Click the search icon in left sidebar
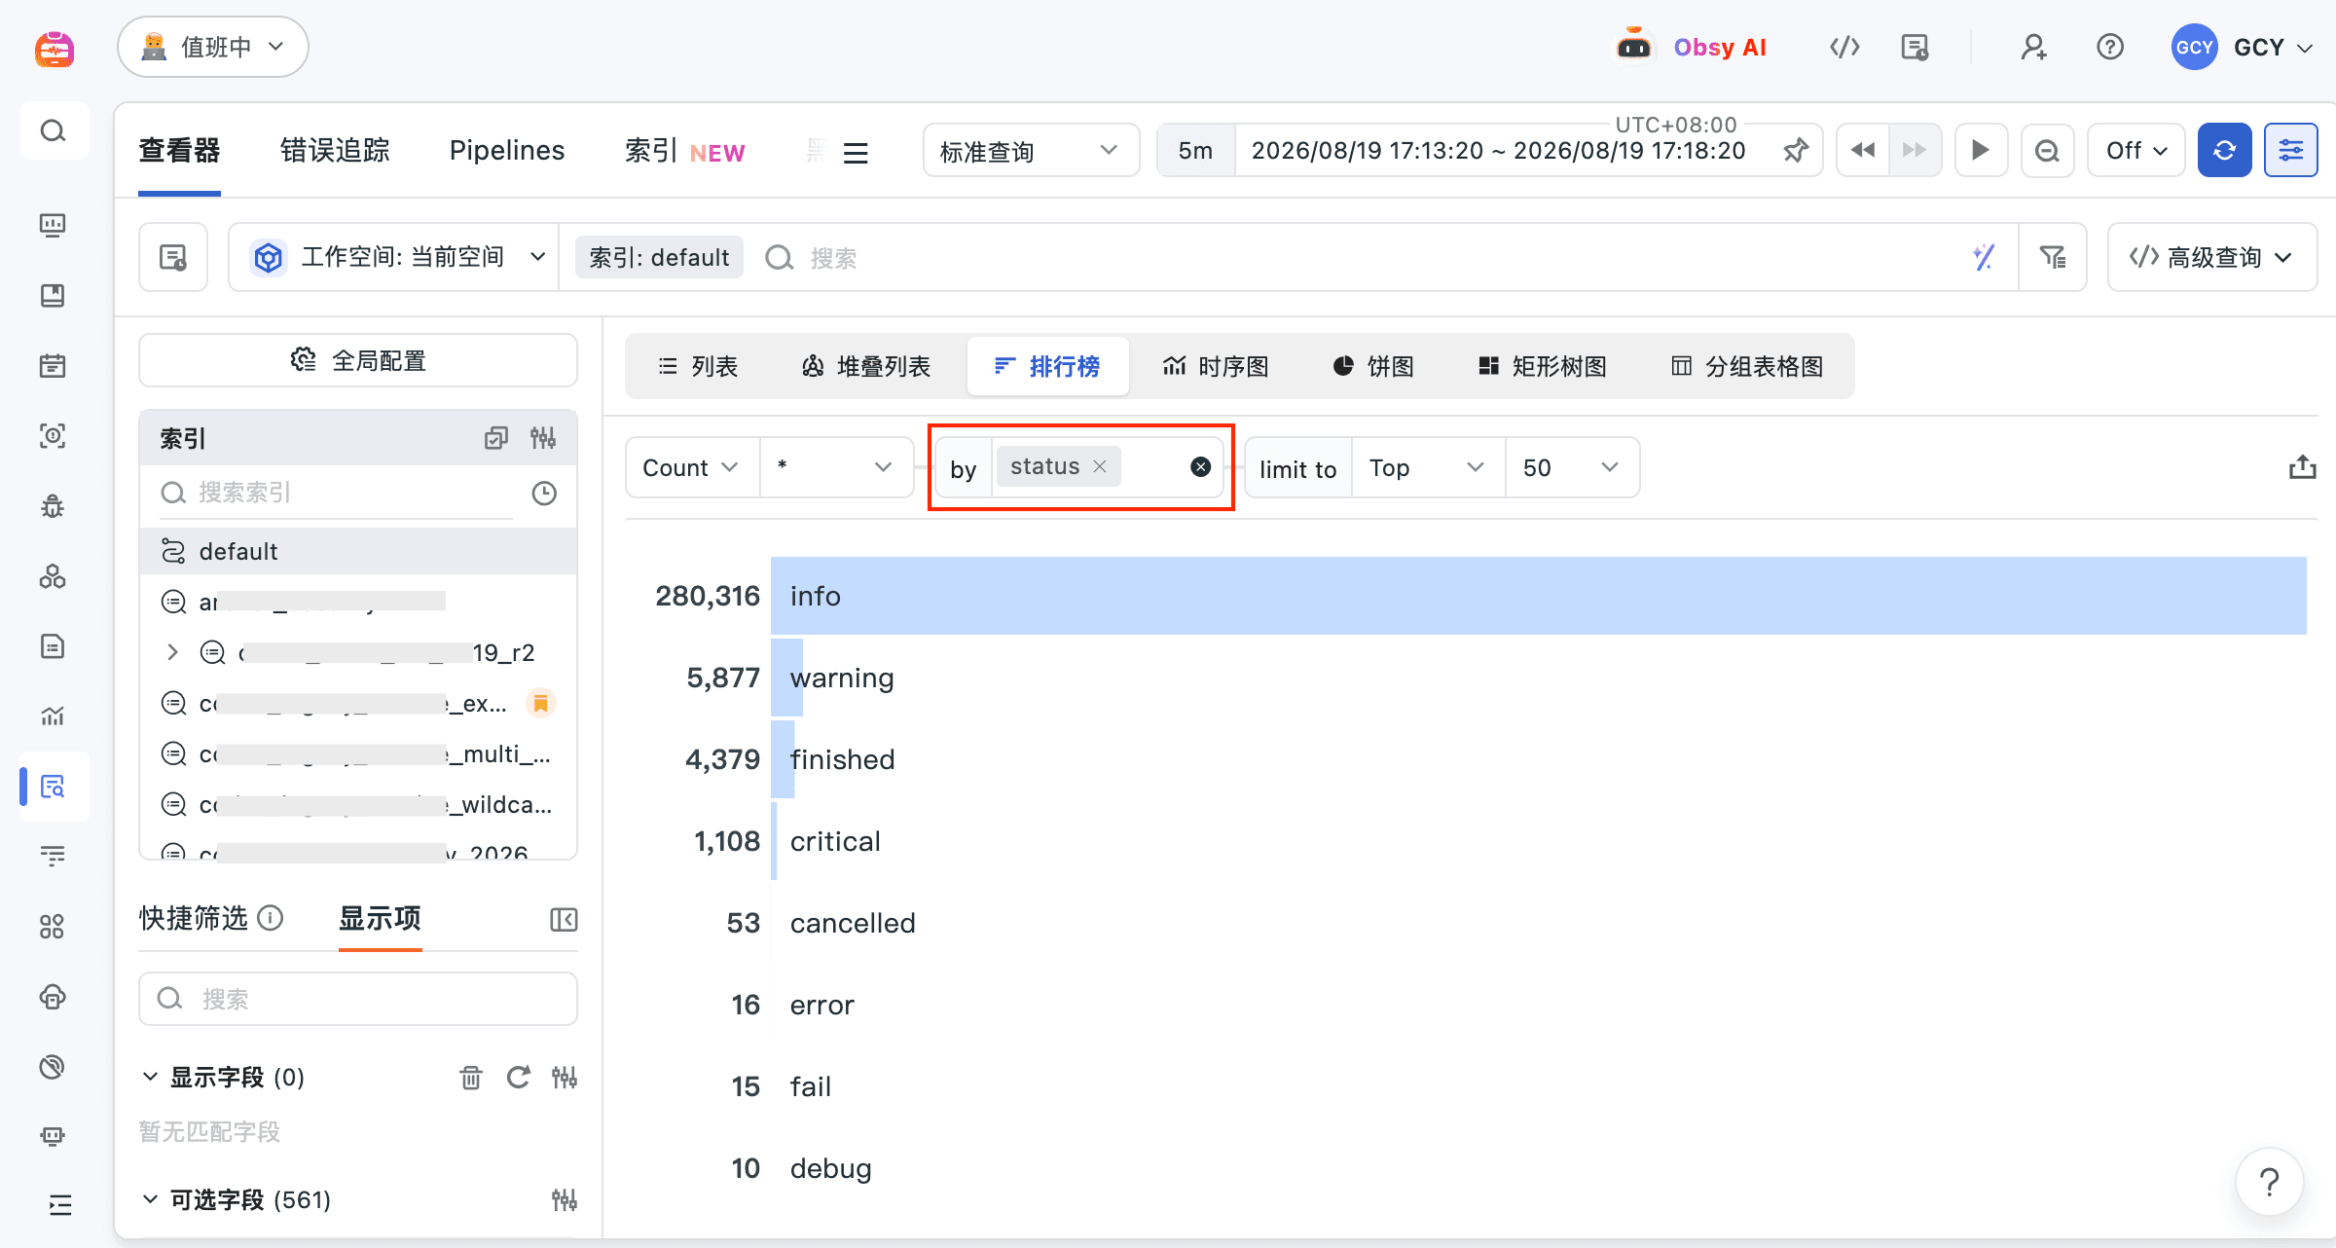Image resolution: width=2336 pixels, height=1248 pixels. pos(54,130)
